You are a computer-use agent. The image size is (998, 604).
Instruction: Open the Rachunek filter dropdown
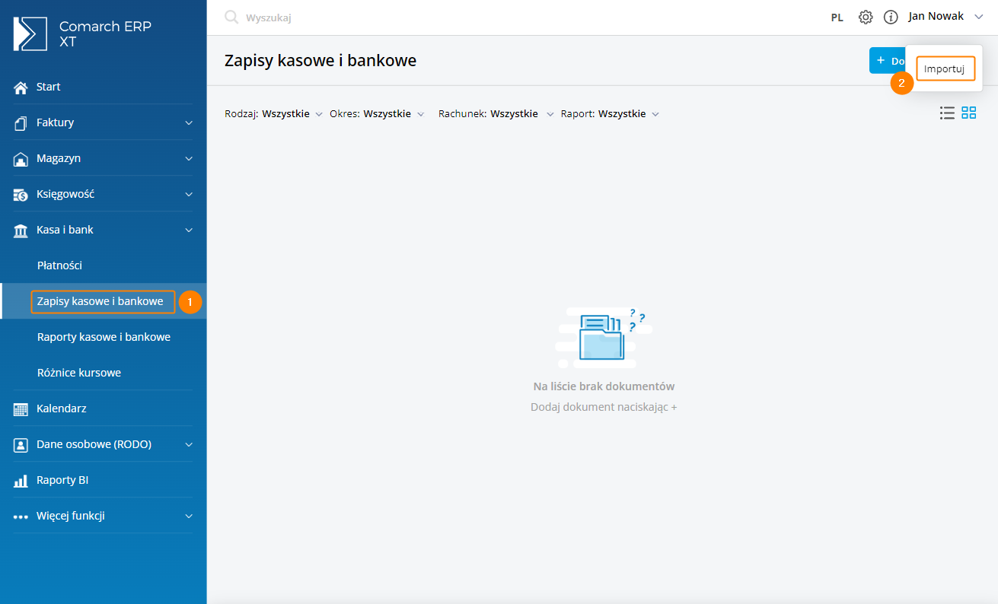(496, 114)
